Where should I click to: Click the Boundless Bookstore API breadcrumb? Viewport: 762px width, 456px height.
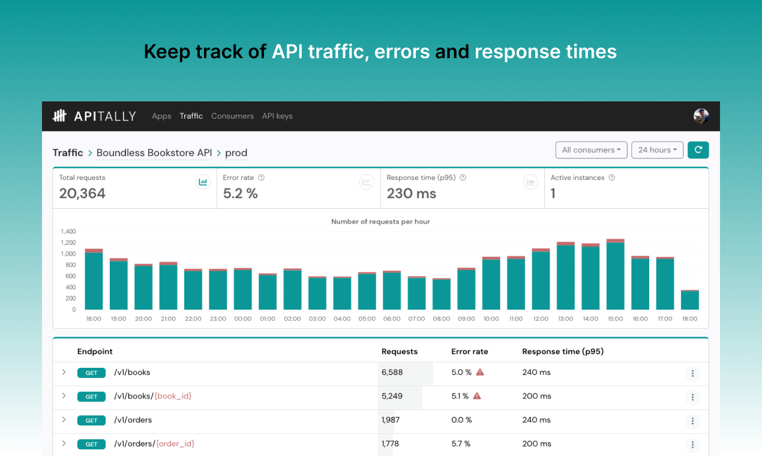154,152
